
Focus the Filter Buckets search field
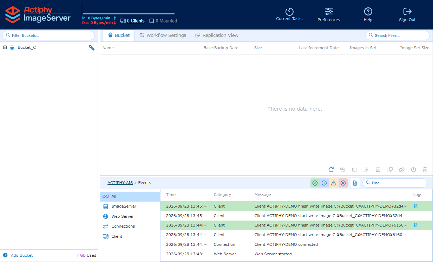(48, 35)
